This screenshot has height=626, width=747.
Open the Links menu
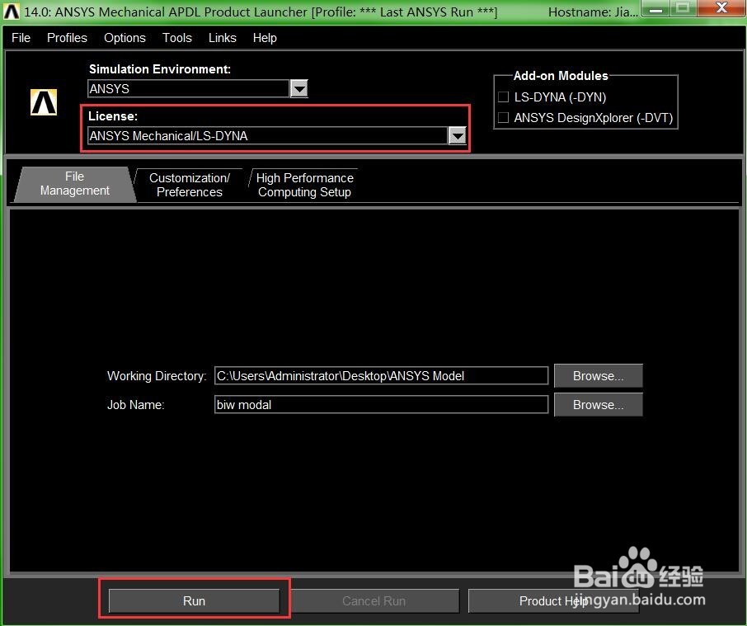[223, 38]
